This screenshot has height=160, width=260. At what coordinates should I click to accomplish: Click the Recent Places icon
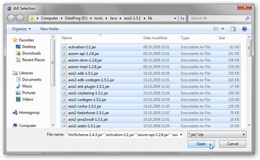coord(18,60)
